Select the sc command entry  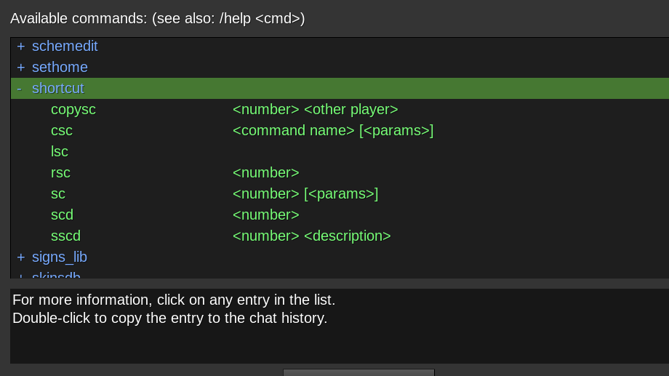(58, 194)
